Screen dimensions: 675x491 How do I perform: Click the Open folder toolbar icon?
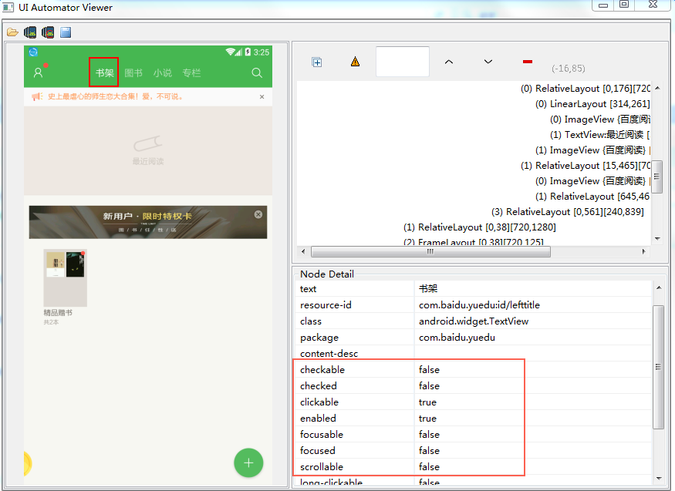(12, 32)
